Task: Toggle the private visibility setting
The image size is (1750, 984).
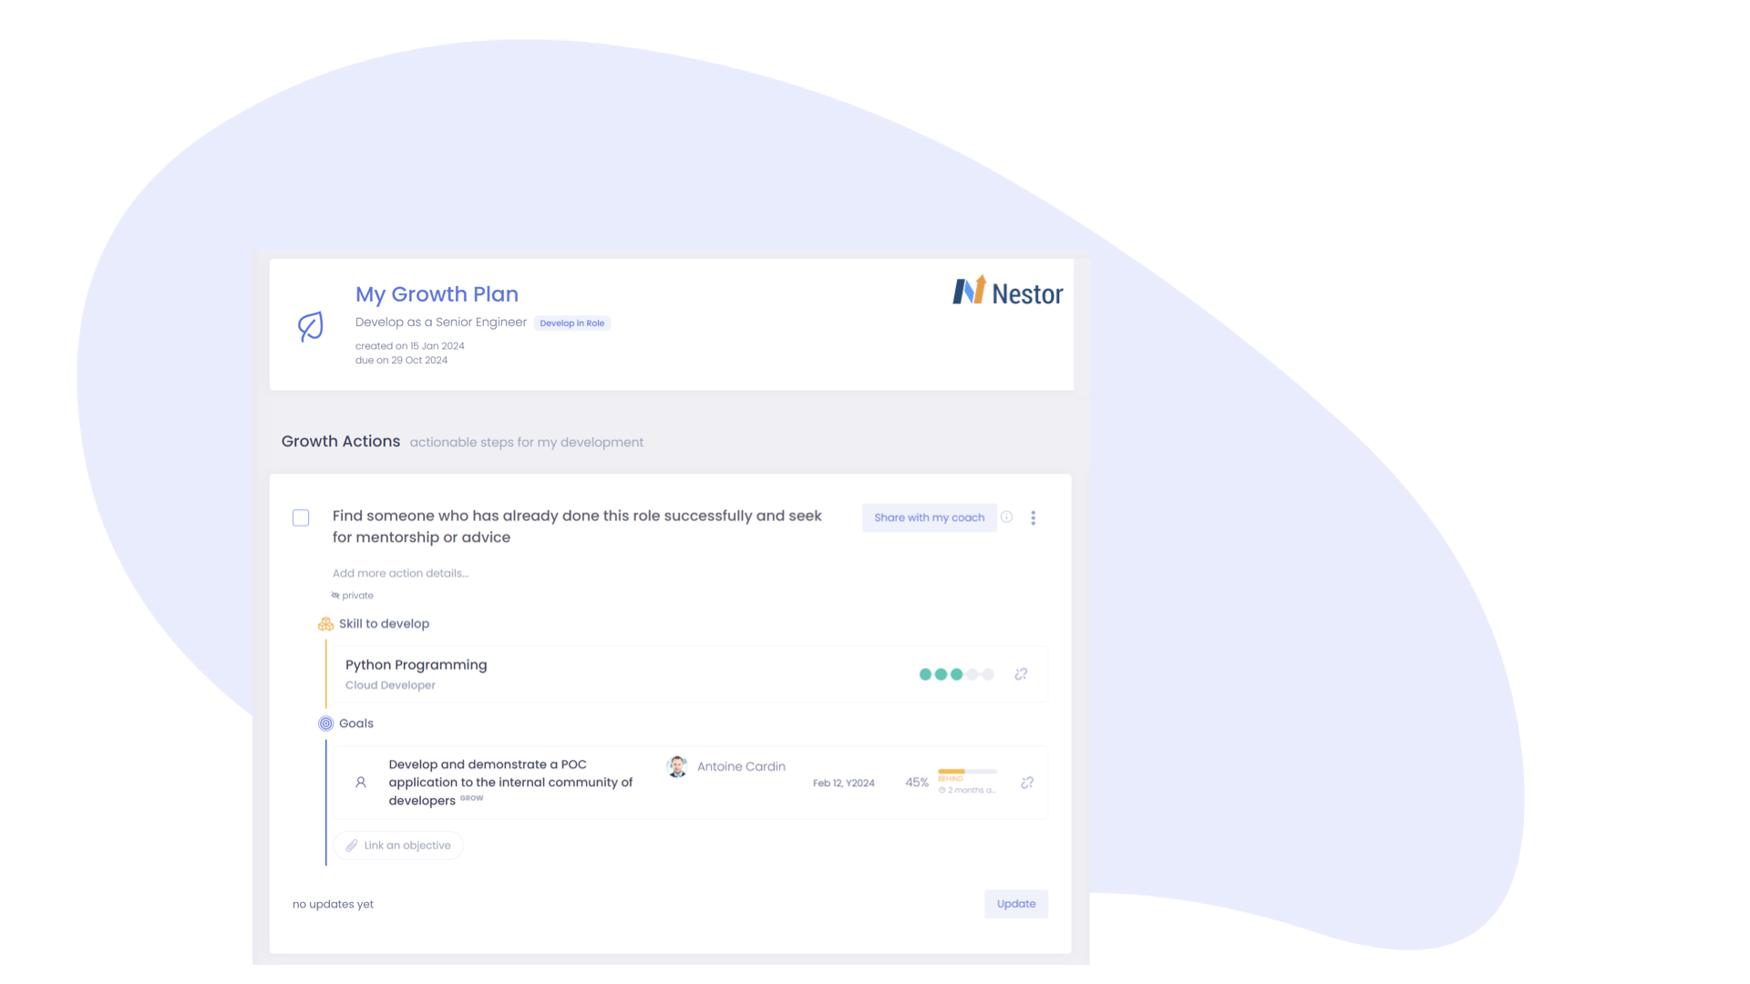Action: 352,595
